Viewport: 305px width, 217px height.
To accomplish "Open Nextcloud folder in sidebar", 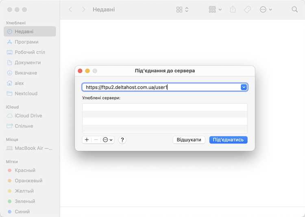I will click(x=30, y=93).
